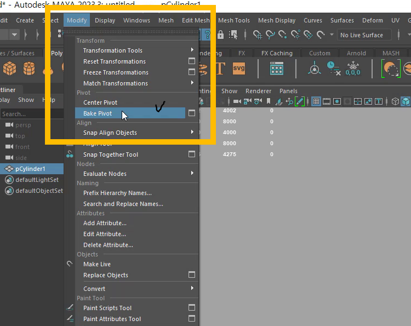Click the make live magnet icon
This screenshot has height=326, width=411.
pos(321,35)
